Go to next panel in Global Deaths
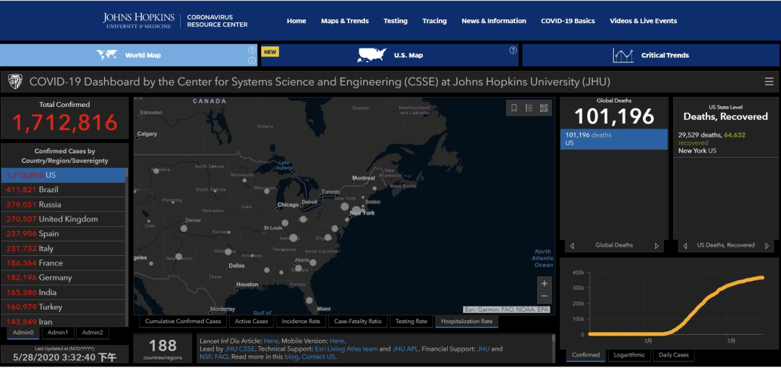Image resolution: width=781 pixels, height=368 pixels. click(x=657, y=246)
